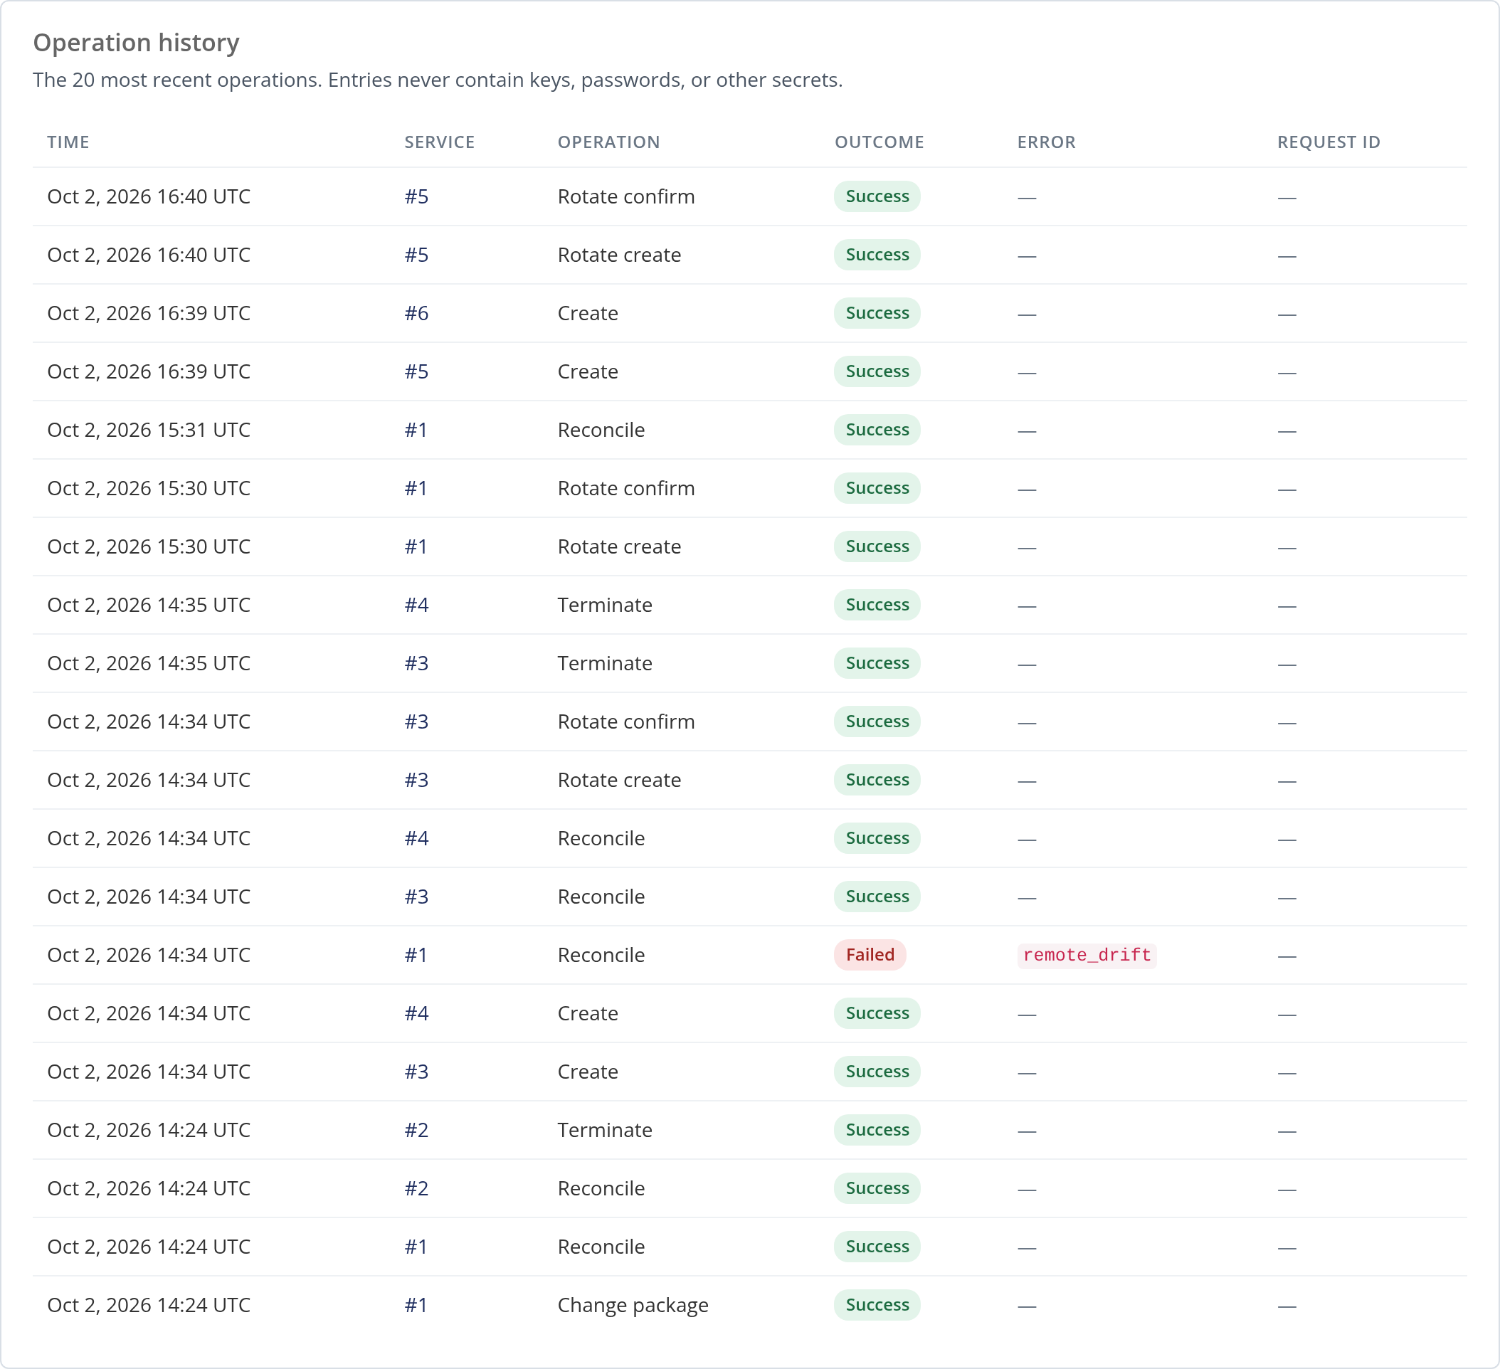Open service #4 link in Terminate row
The height and width of the screenshot is (1369, 1500).
(416, 605)
